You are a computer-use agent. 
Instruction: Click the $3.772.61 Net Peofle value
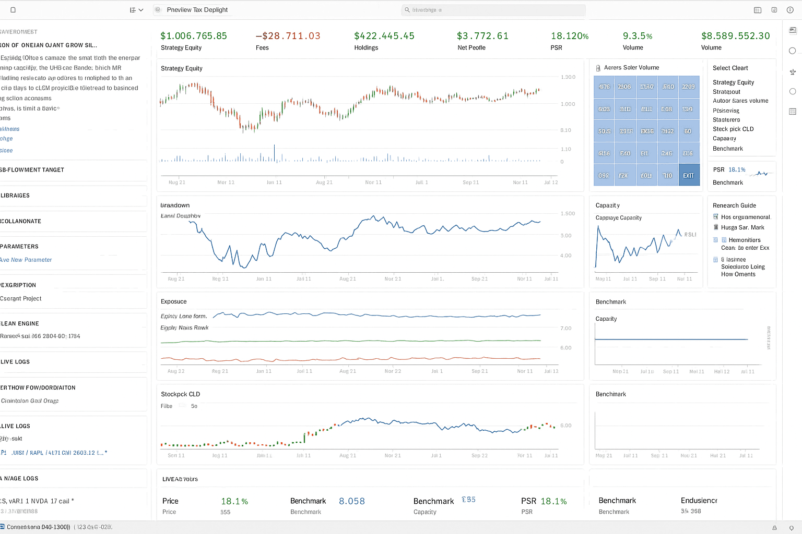tap(482, 36)
